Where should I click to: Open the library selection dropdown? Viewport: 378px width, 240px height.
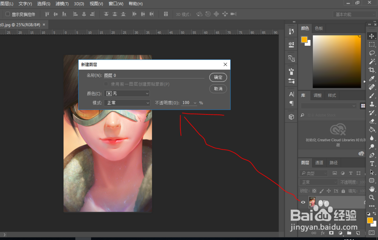click(328, 106)
